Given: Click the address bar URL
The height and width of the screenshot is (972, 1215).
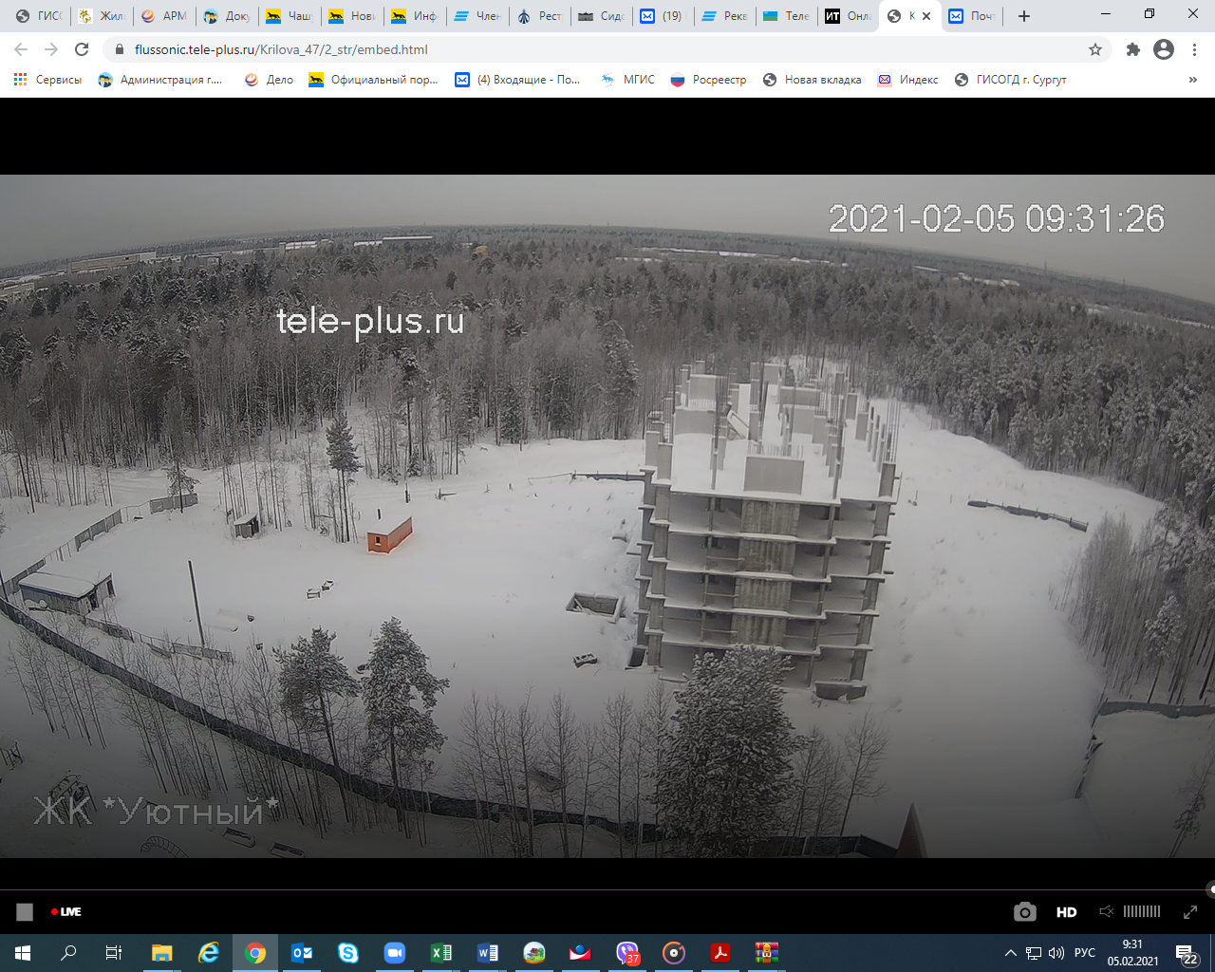Looking at the screenshot, I should [x=281, y=49].
